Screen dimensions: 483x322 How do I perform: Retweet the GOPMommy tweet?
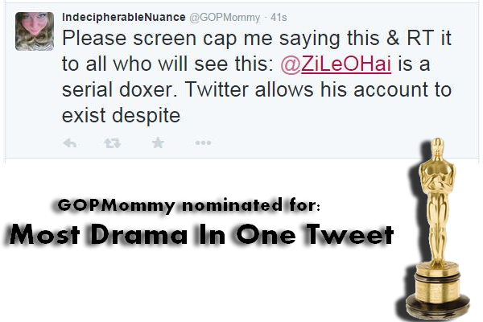coord(113,143)
